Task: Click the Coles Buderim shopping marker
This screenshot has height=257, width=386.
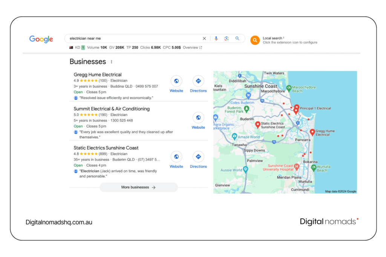Action: click(x=248, y=95)
